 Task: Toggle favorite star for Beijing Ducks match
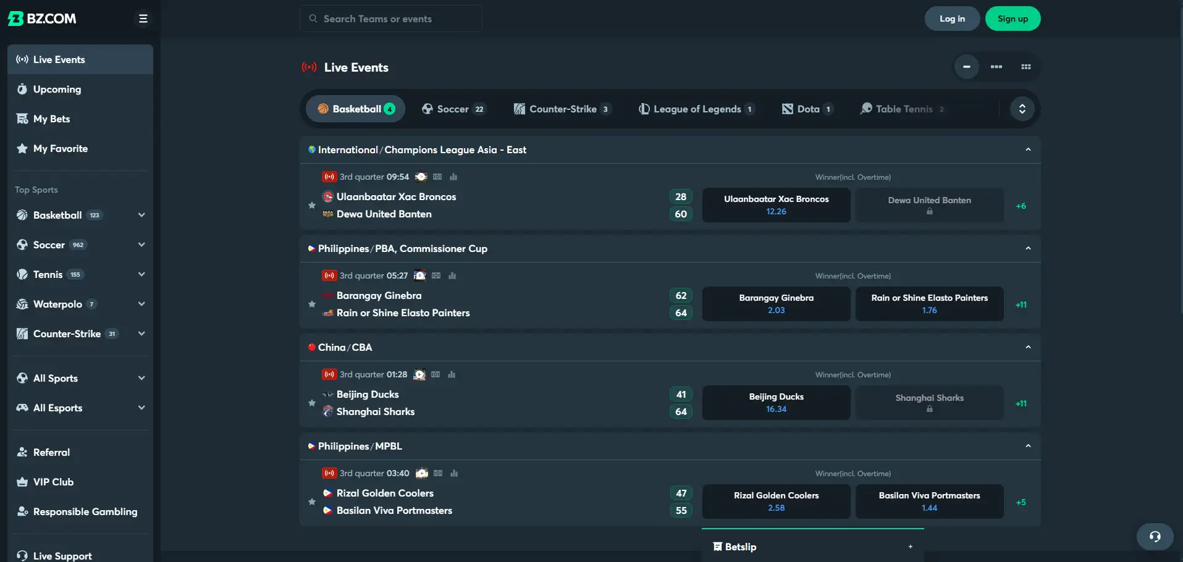(312, 403)
